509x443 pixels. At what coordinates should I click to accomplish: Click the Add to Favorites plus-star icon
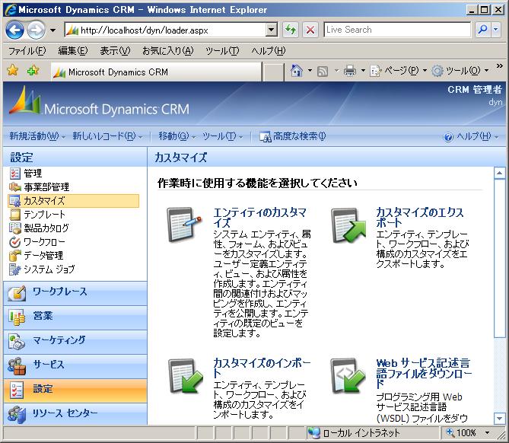[x=33, y=71]
